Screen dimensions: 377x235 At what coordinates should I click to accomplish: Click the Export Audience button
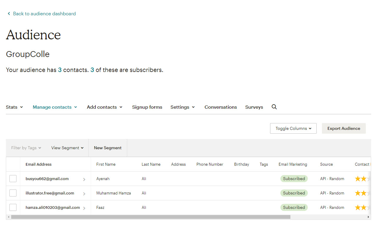click(x=344, y=128)
